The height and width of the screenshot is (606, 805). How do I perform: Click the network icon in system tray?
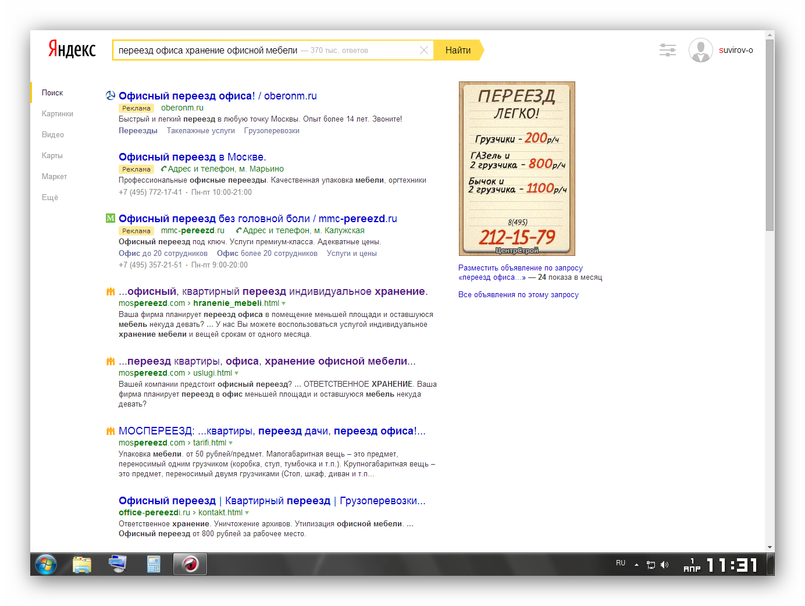(651, 565)
